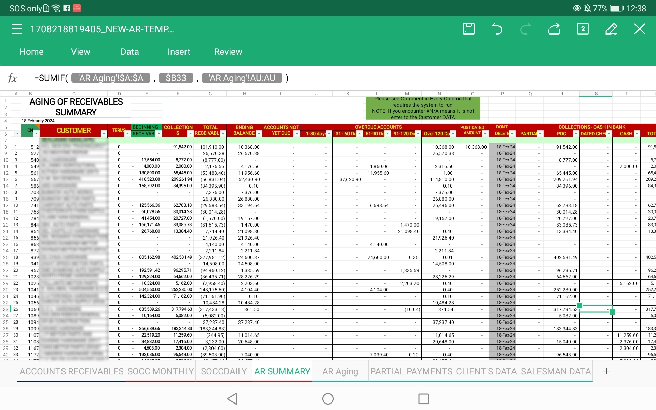656x410 pixels.
Task: Click the green comment note box
Action: coord(423,108)
